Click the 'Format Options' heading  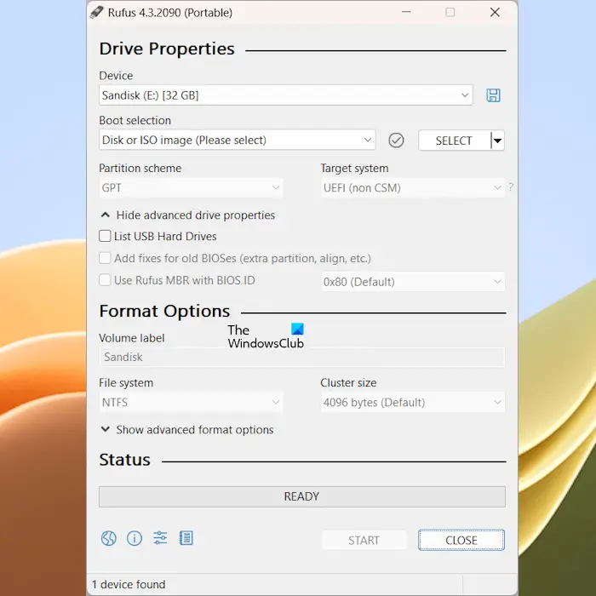click(x=164, y=311)
